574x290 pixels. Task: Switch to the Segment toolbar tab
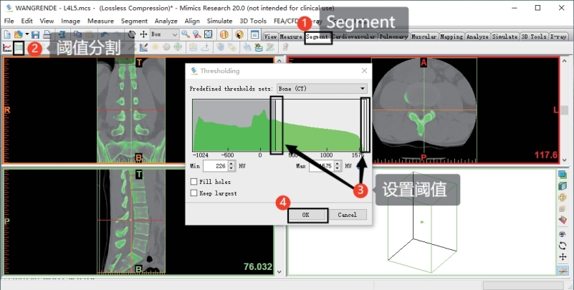tap(317, 37)
